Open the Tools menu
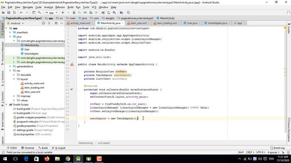This screenshot has width=291, height=163. point(86,7)
